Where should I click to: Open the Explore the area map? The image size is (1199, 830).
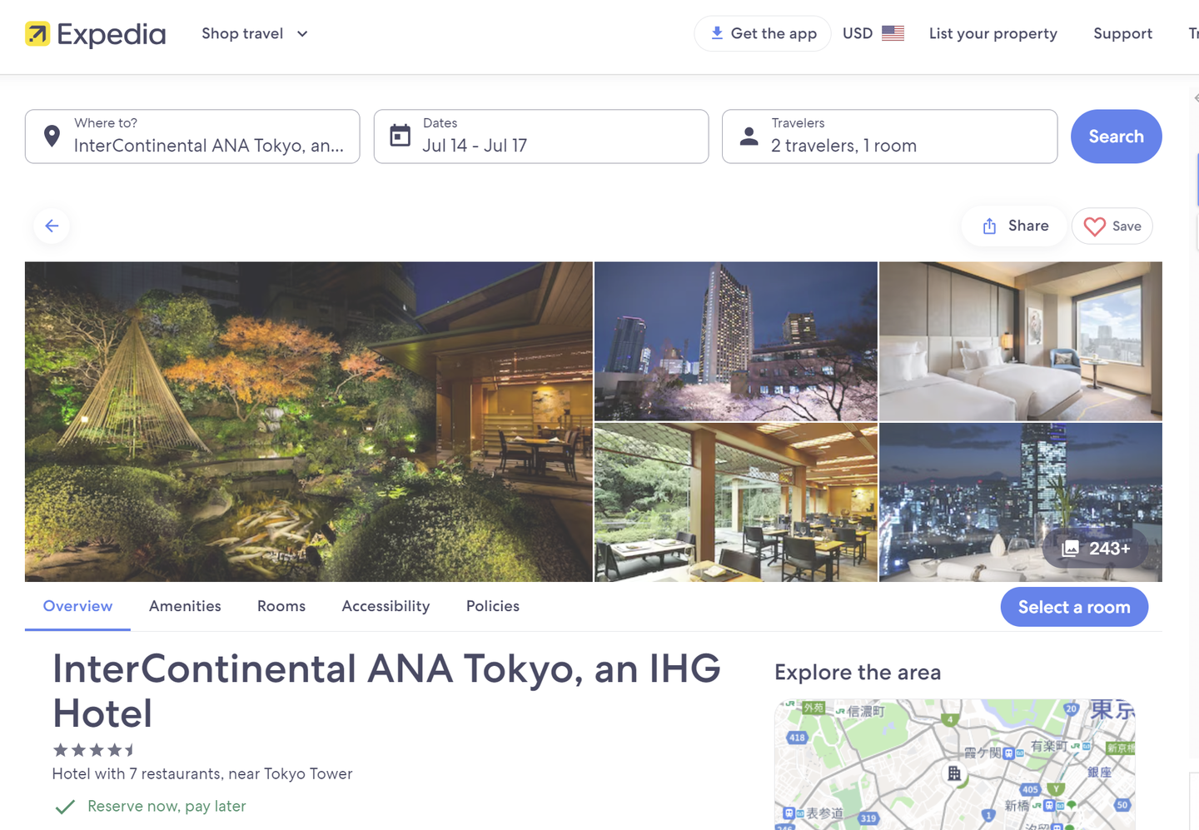[955, 763]
